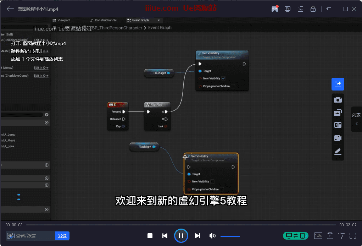Open the toolbox icon in the bottom bar

tap(330, 236)
